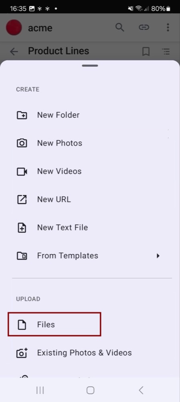Image resolution: width=180 pixels, height=402 pixels.
Task: Tap the New Videos camcorder icon
Action: pyautogui.click(x=22, y=171)
